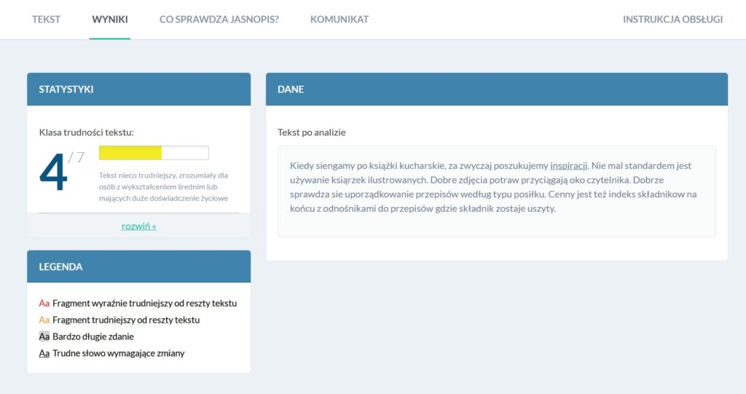Click the DANE panel header
Image resolution: width=746 pixels, height=394 pixels.
pyautogui.click(x=496, y=90)
